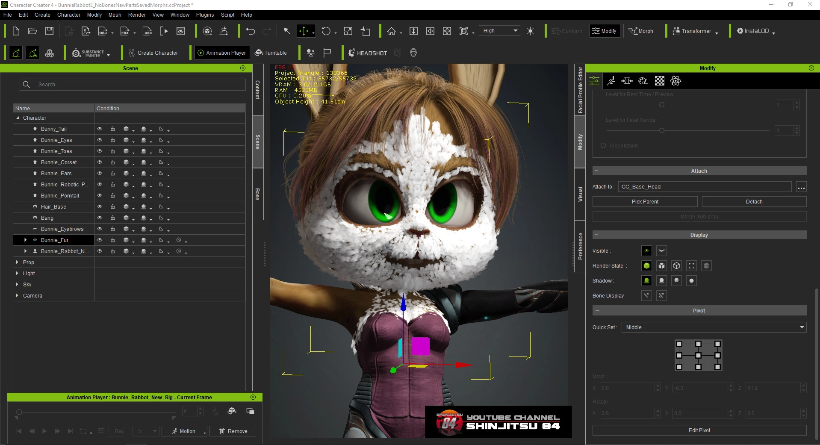Open the Plugins menu
The height and width of the screenshot is (445, 820).
[205, 15]
